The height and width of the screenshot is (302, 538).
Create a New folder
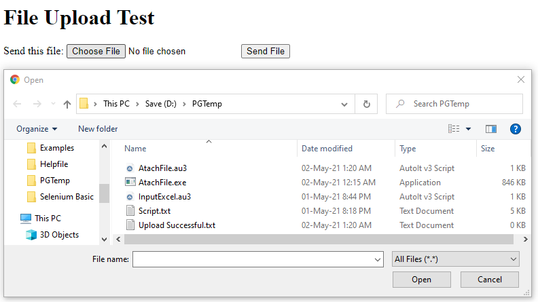98,129
